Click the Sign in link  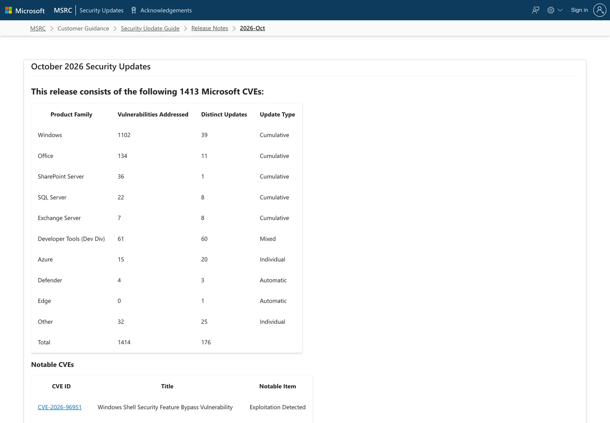pyautogui.click(x=579, y=10)
